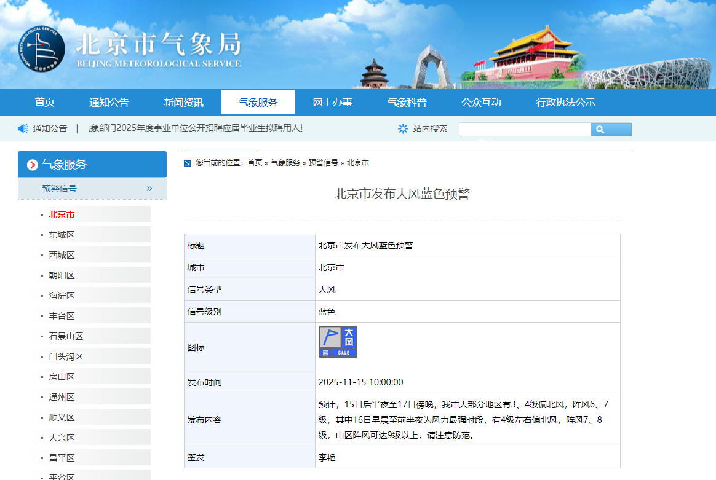Viewport: 716px width, 480px height.
Task: Click the 气象服务 breadcrumb link
Action: click(x=285, y=163)
